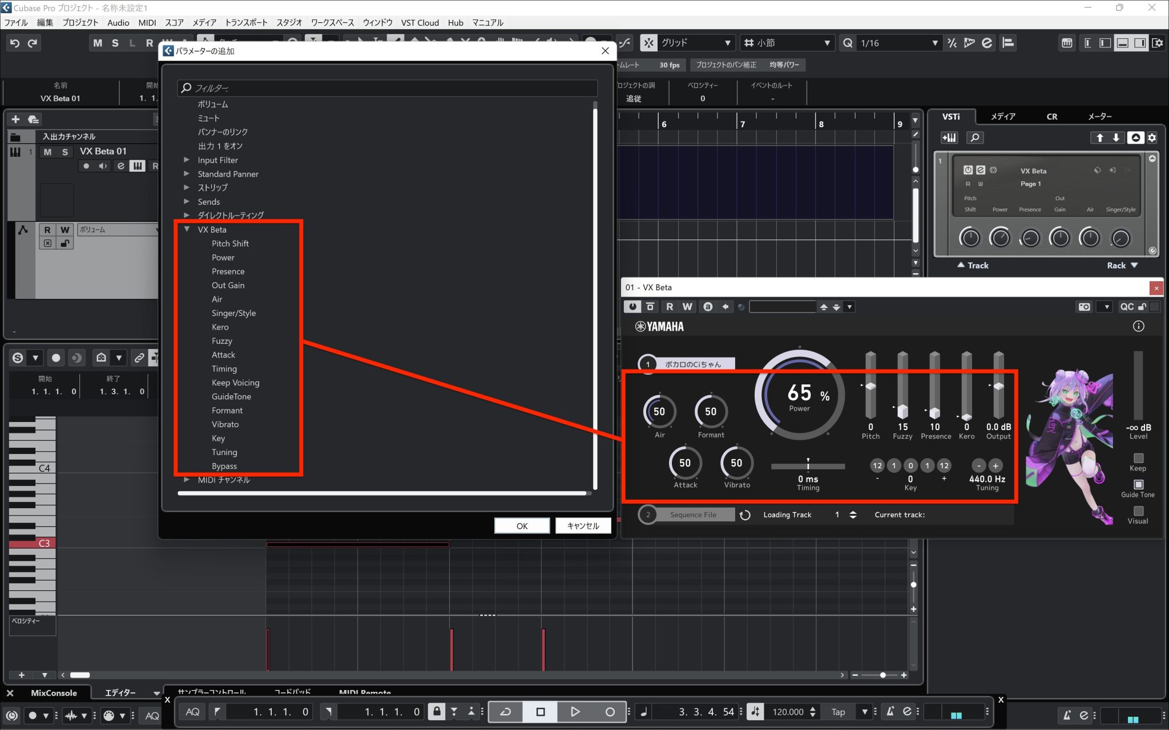Enable Write automation in the plugin header

[x=687, y=306]
